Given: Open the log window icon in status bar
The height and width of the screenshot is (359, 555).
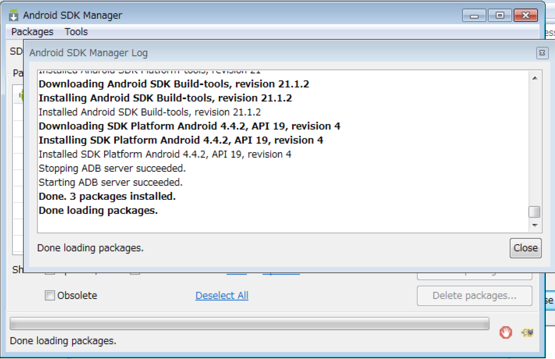Looking at the screenshot, I should [x=527, y=332].
